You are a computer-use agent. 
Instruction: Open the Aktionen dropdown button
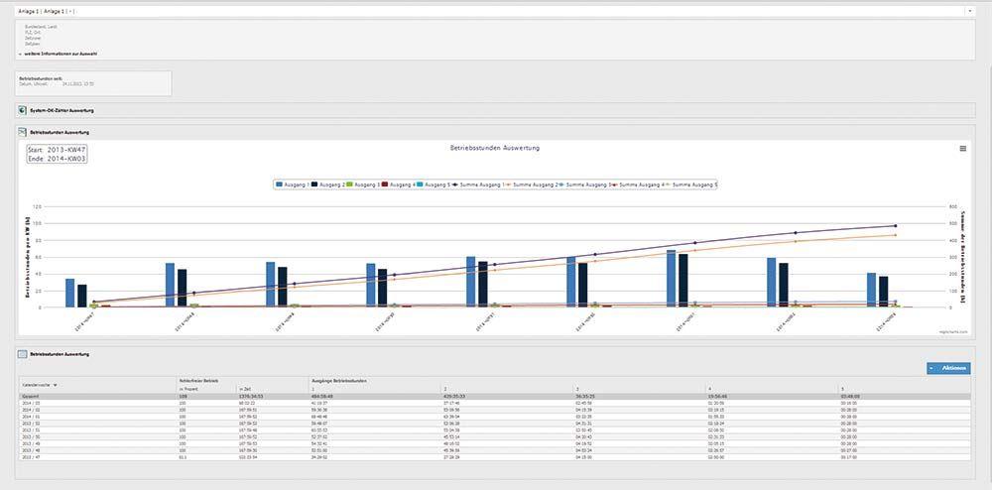[x=948, y=368]
